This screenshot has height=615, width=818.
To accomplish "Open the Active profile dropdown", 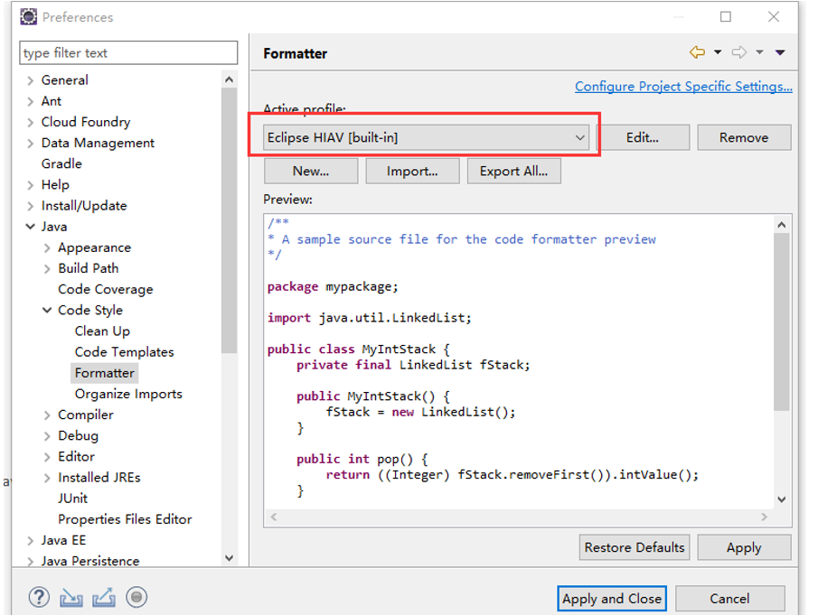I will pyautogui.click(x=579, y=137).
